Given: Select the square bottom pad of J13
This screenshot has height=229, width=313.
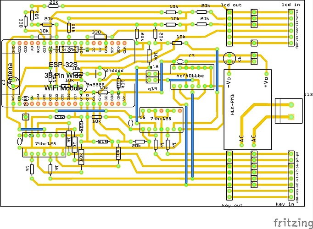Looking at the screenshot, I should point(291,117).
